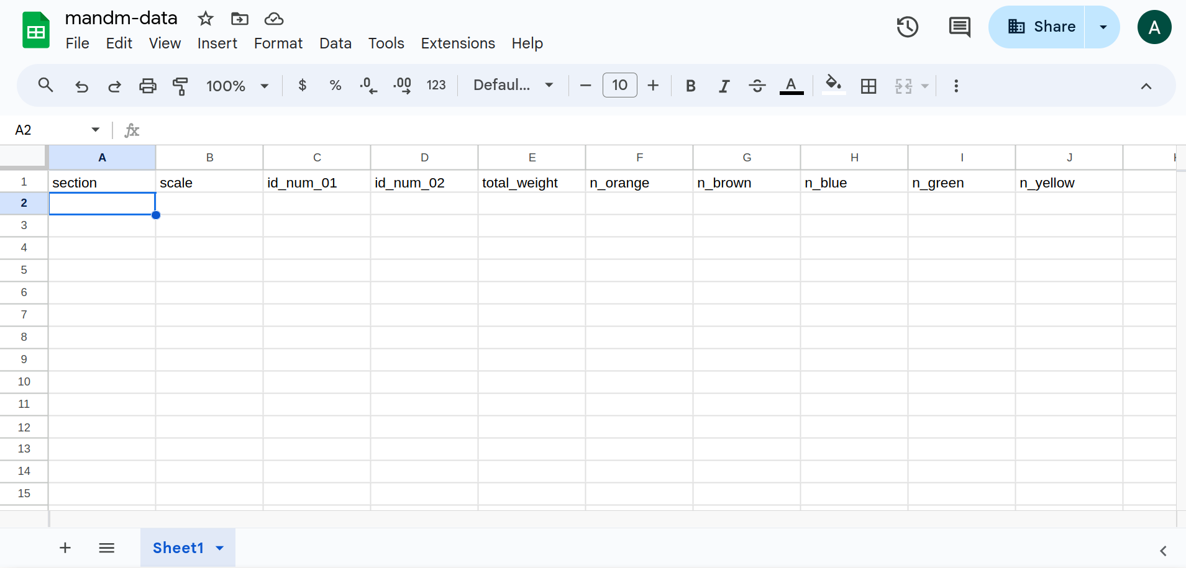Viewport: 1186px width, 568px height.
Task: Add a new sheet with plus button
Action: (65, 548)
